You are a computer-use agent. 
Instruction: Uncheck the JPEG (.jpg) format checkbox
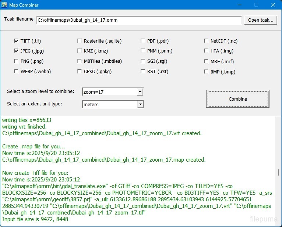click(16, 51)
